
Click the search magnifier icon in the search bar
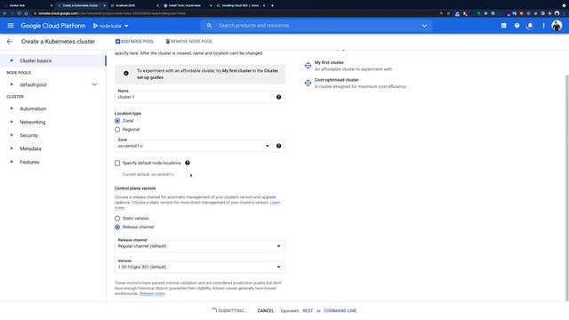coord(210,26)
